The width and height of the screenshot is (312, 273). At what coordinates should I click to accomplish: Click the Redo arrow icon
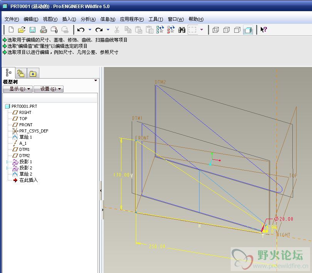pyautogui.click(x=99, y=30)
